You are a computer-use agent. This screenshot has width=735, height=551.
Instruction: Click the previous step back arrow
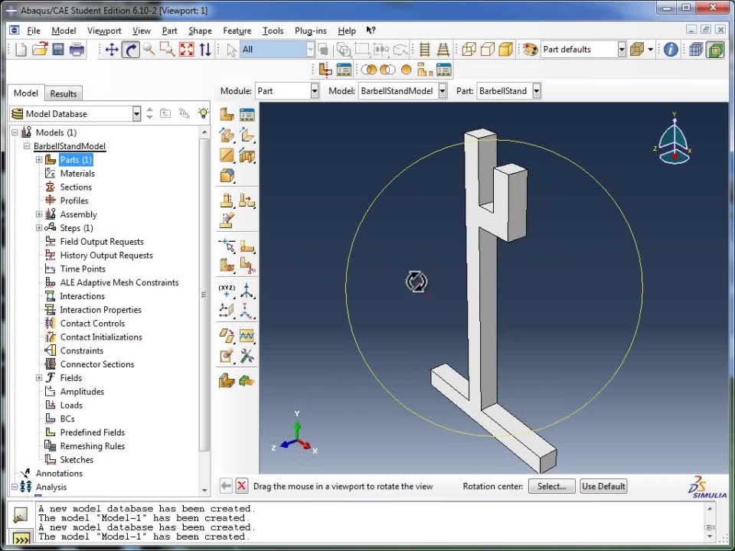pos(226,486)
